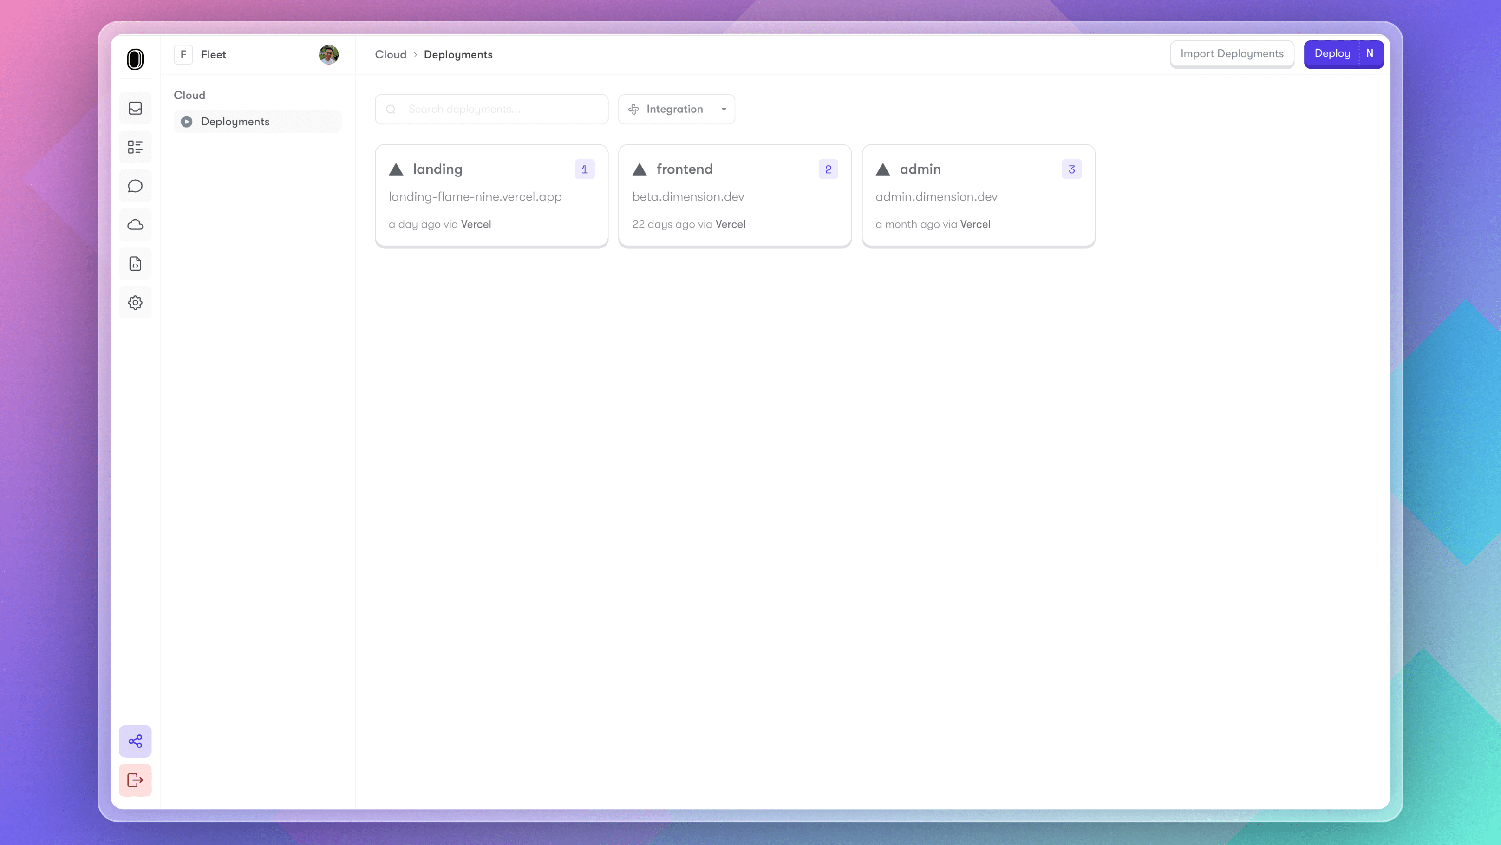Screen dimensions: 1501x845
Task: Toggle the Deployments active state
Action: tap(258, 122)
